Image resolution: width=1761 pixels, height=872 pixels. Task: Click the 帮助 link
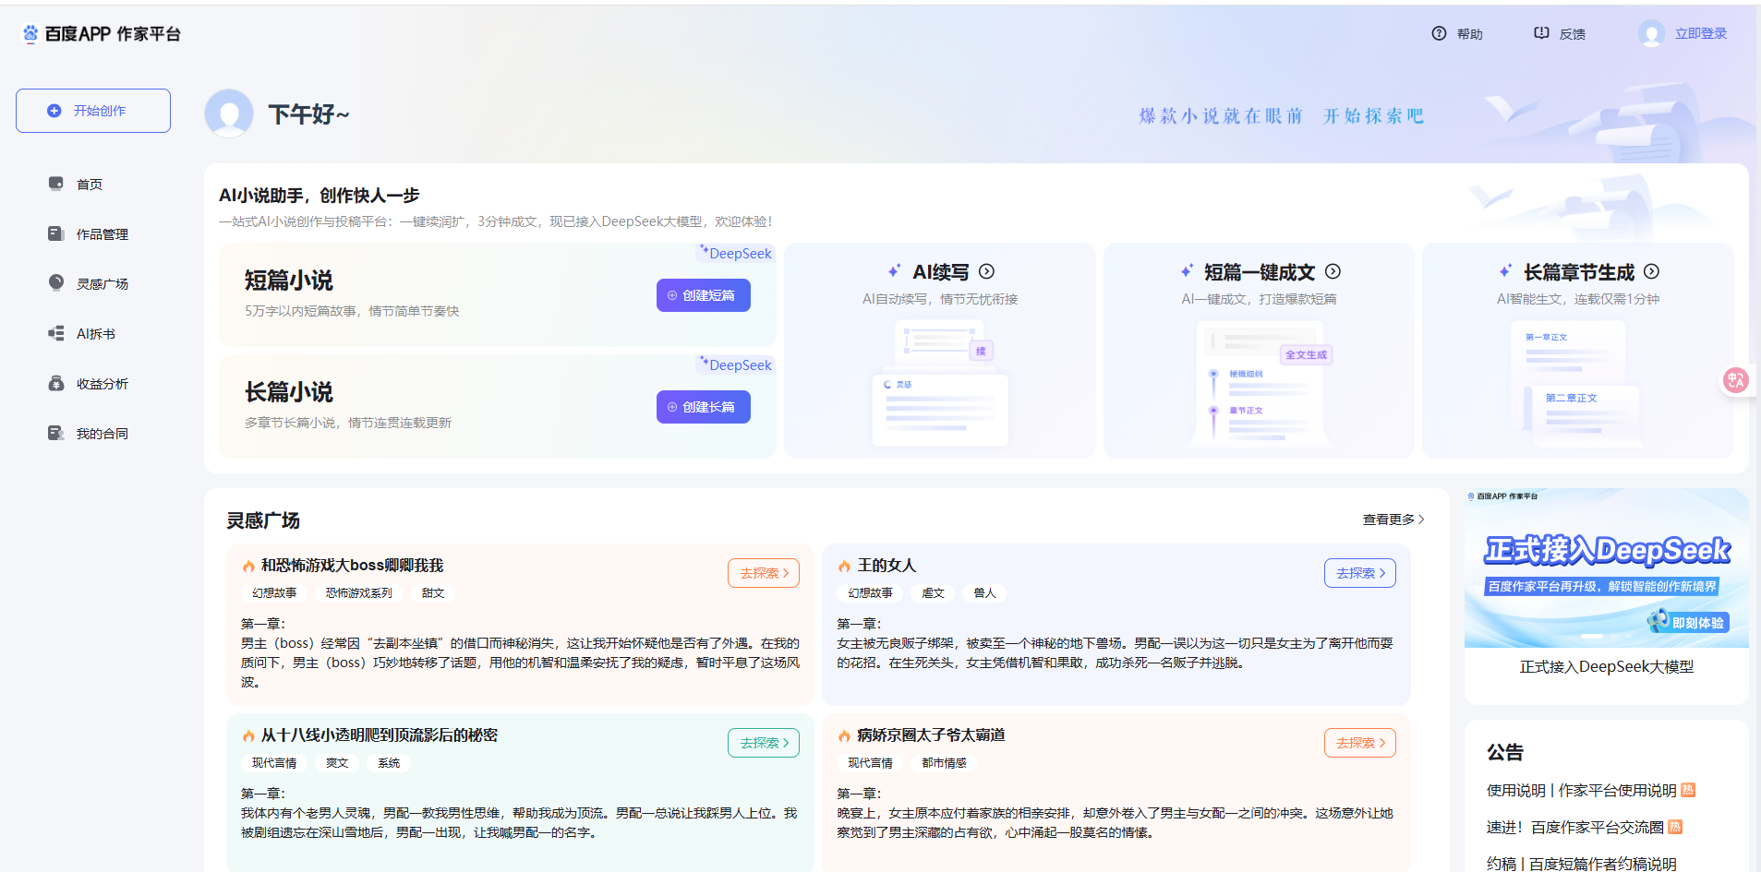(1469, 34)
